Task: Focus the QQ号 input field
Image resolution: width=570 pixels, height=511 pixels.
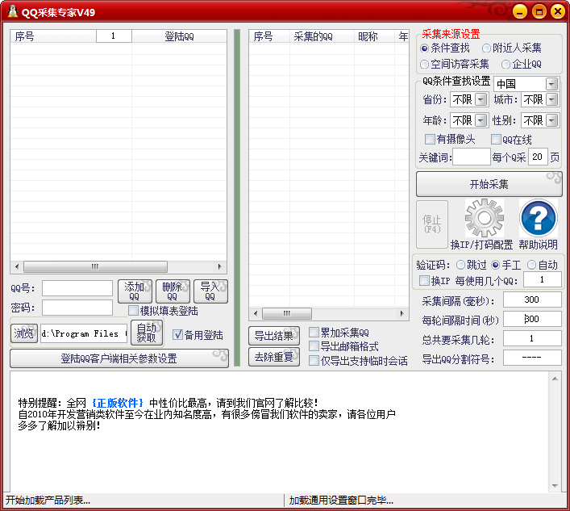Action: tap(77, 288)
